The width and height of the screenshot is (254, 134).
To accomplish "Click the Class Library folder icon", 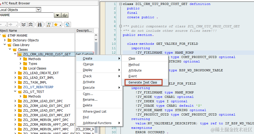I will [10, 45].
